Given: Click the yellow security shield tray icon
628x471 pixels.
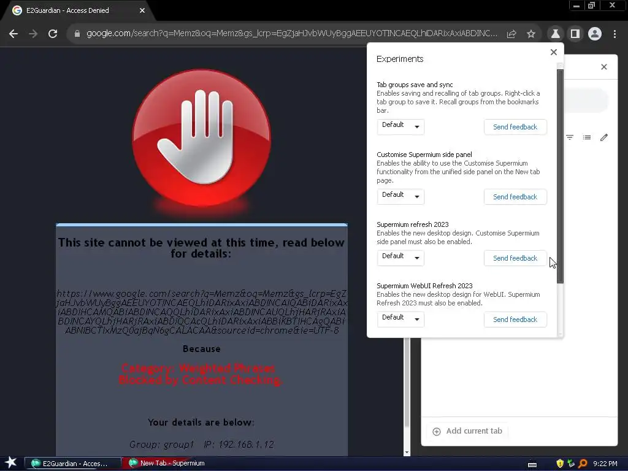Looking at the screenshot, I should (x=560, y=464).
